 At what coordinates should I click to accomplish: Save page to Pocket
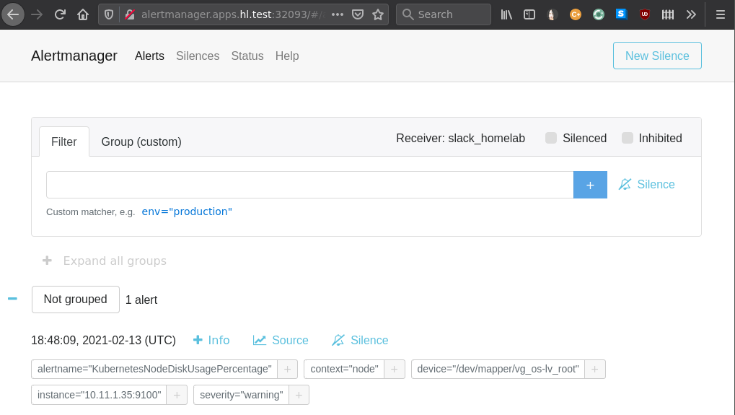[x=358, y=14]
